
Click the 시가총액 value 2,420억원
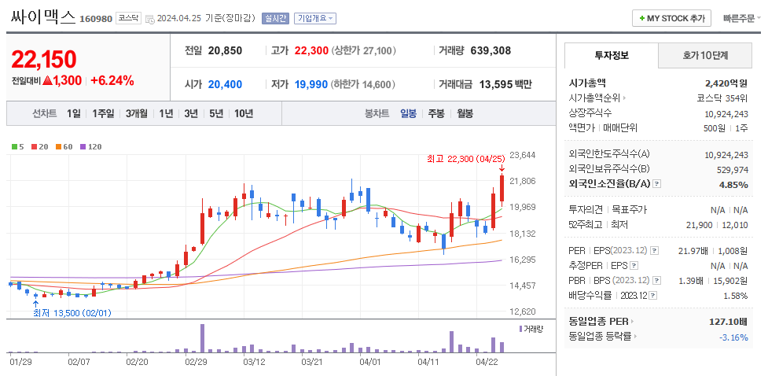click(726, 84)
